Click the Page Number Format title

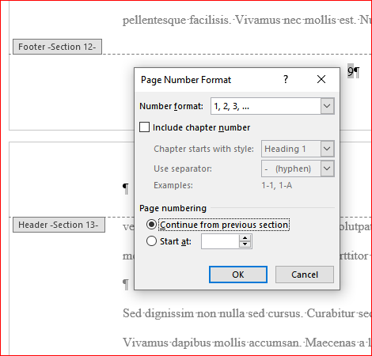point(186,80)
